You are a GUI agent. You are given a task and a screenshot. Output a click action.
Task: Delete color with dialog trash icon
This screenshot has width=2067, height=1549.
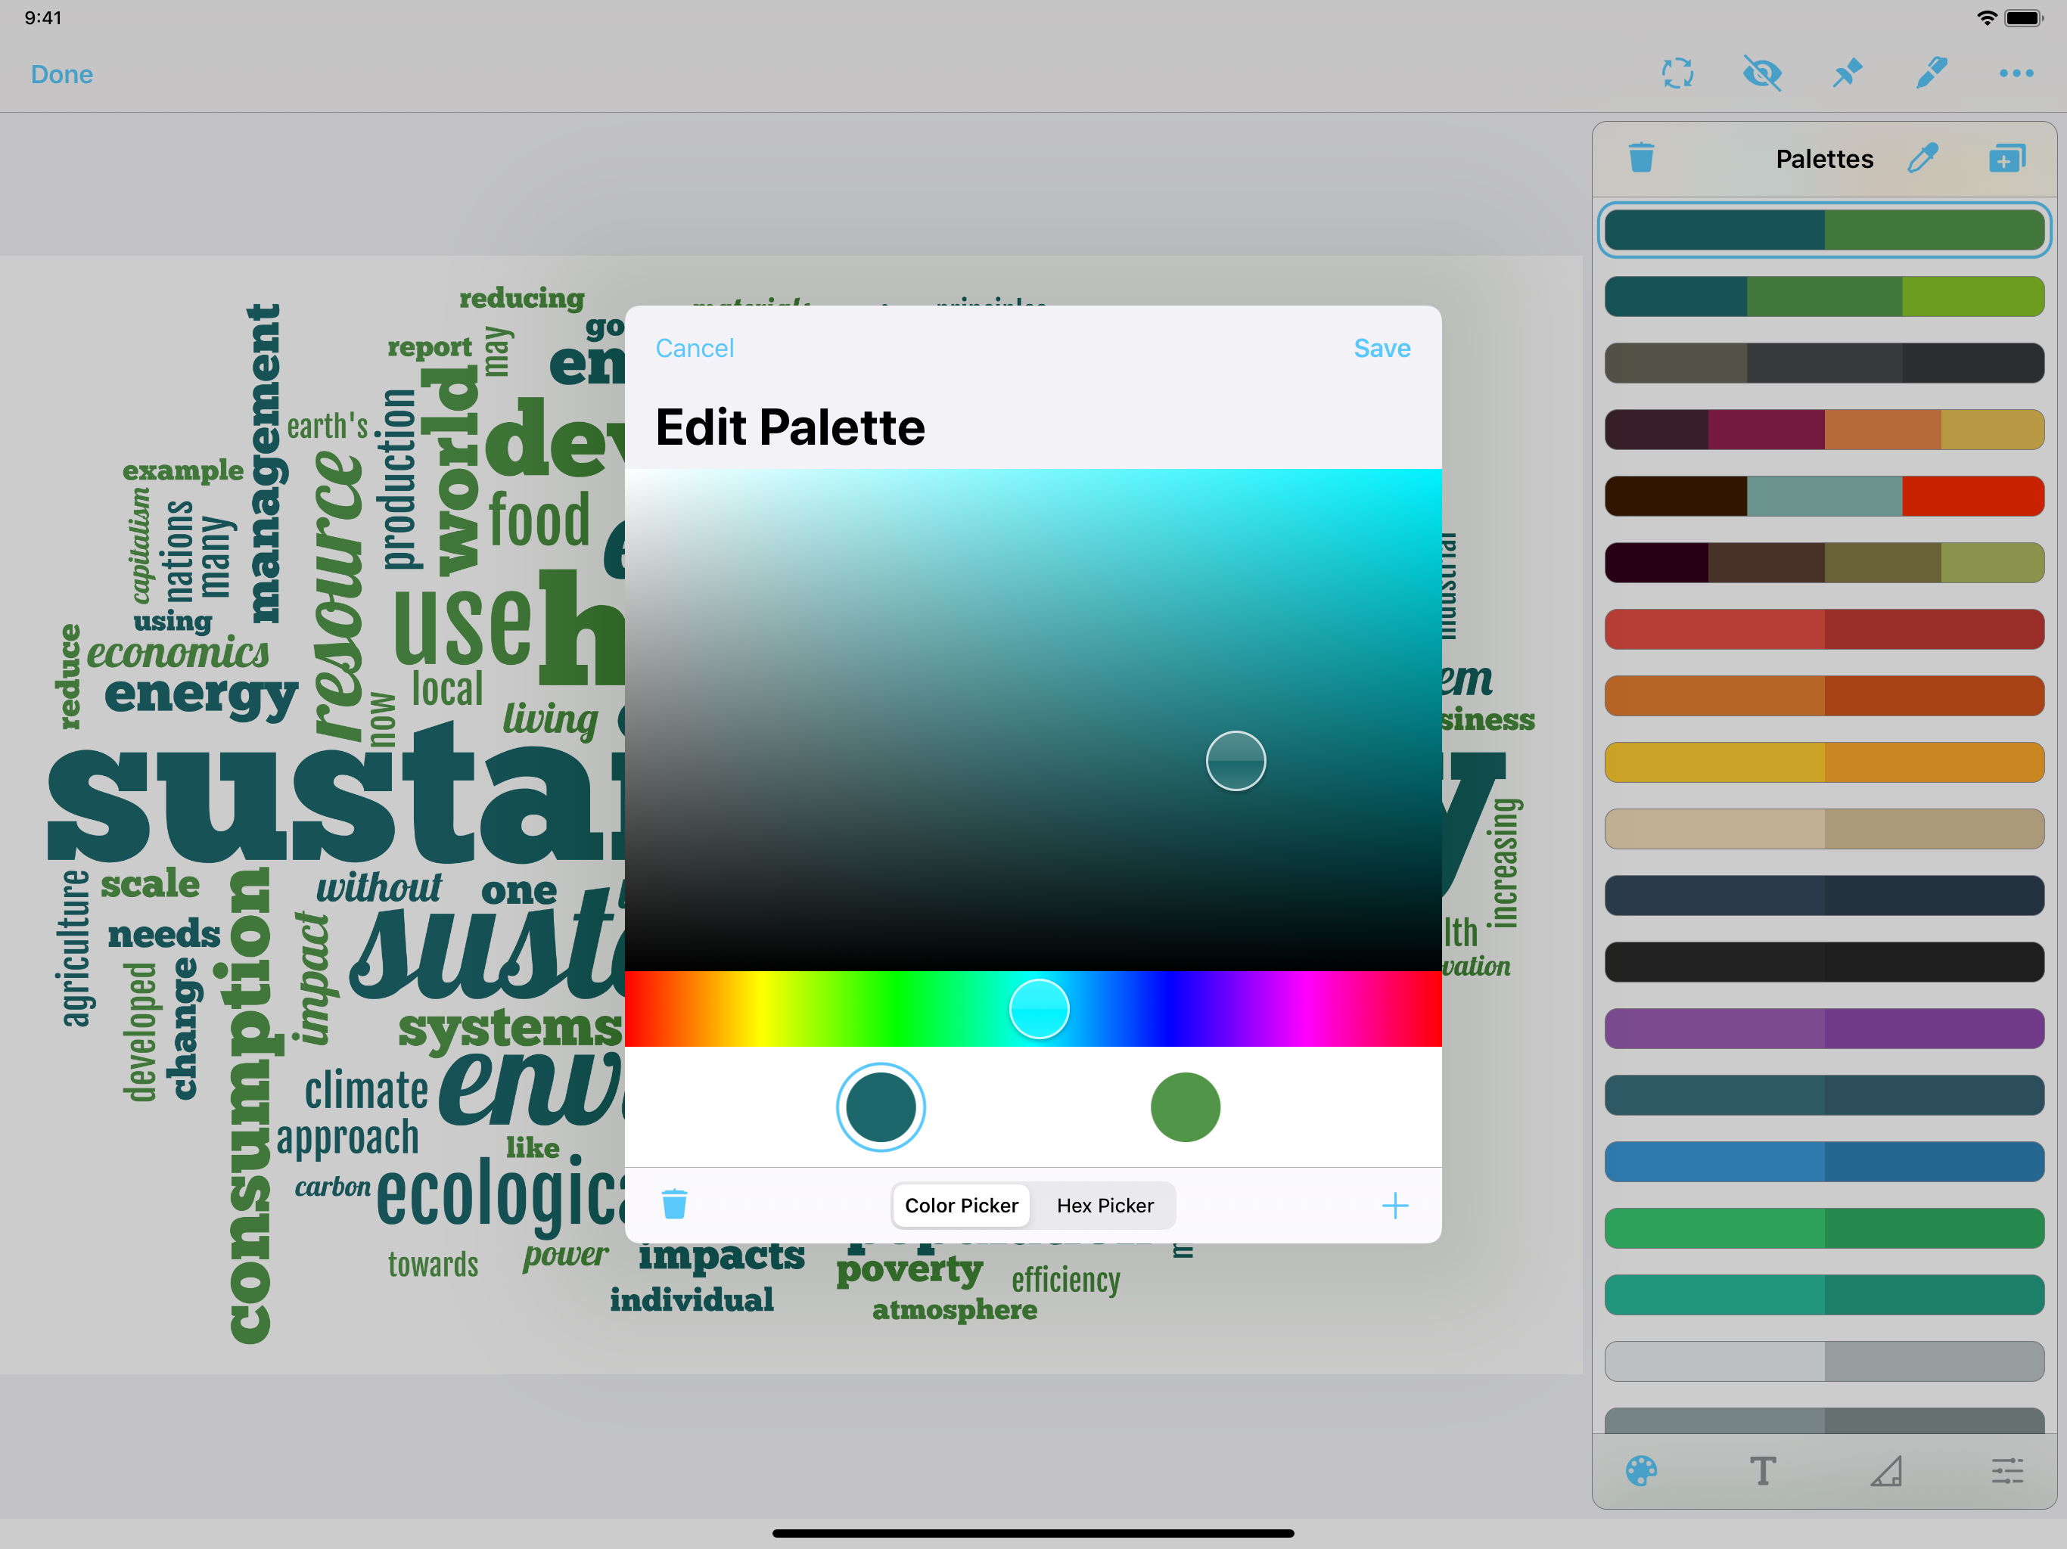(673, 1204)
